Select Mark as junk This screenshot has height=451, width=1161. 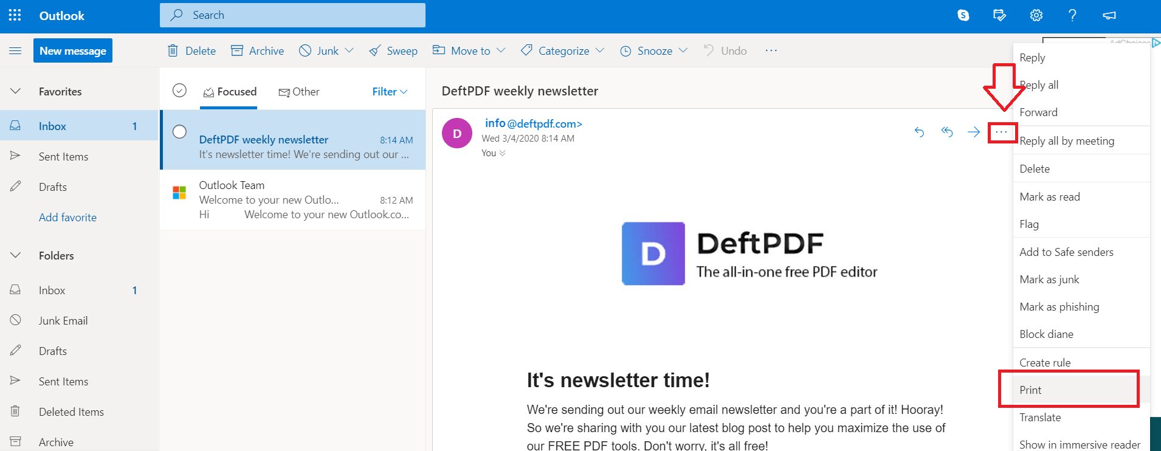[x=1081, y=280]
